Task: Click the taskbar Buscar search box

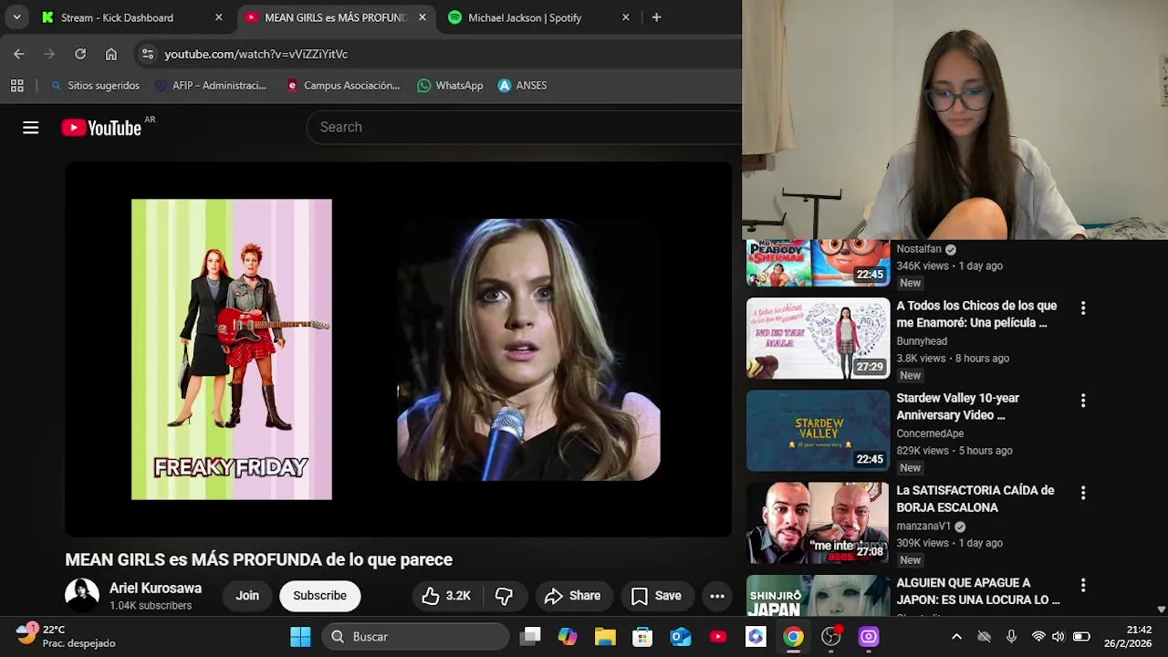Action: (415, 637)
